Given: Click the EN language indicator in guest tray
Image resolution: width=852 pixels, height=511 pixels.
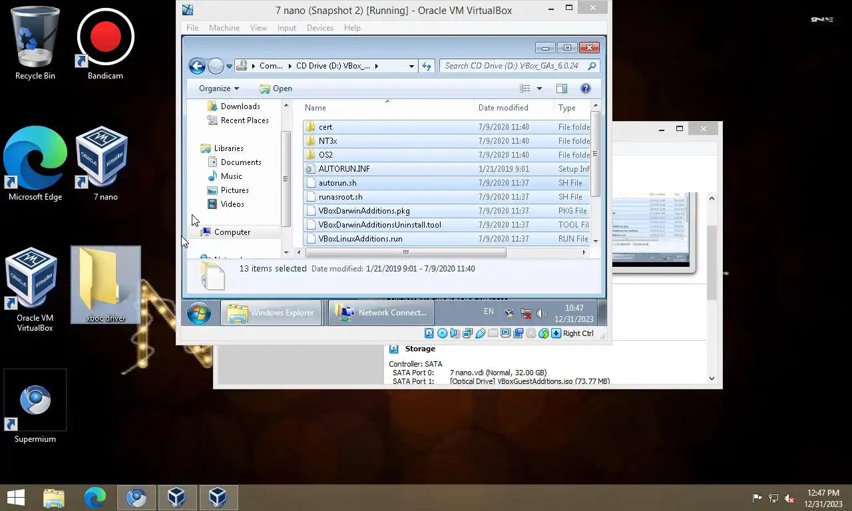Looking at the screenshot, I should (x=489, y=311).
